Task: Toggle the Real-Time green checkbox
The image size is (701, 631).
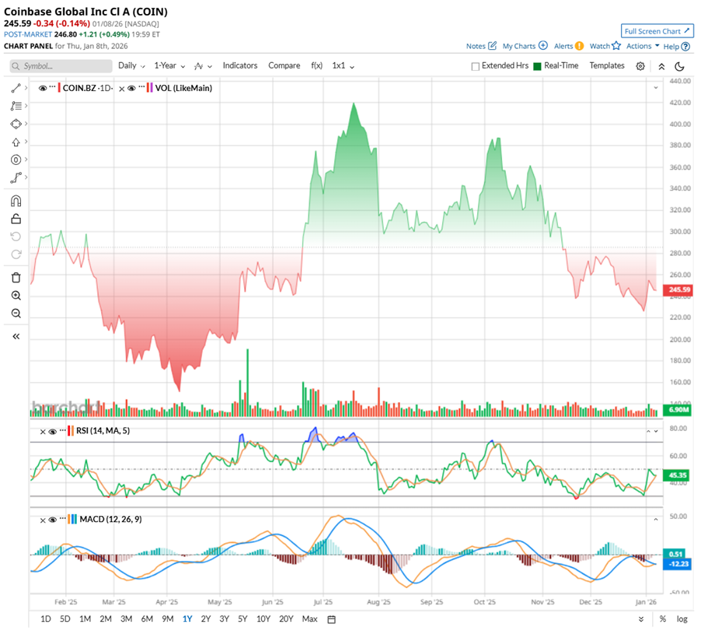Action: [x=537, y=66]
